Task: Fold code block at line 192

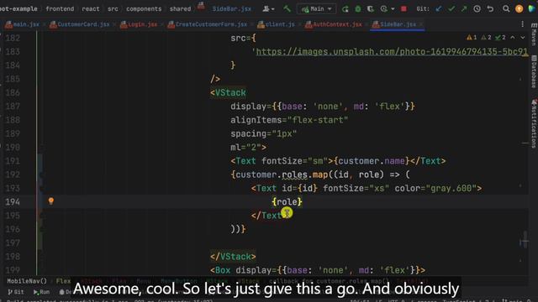Action: (x=41, y=174)
